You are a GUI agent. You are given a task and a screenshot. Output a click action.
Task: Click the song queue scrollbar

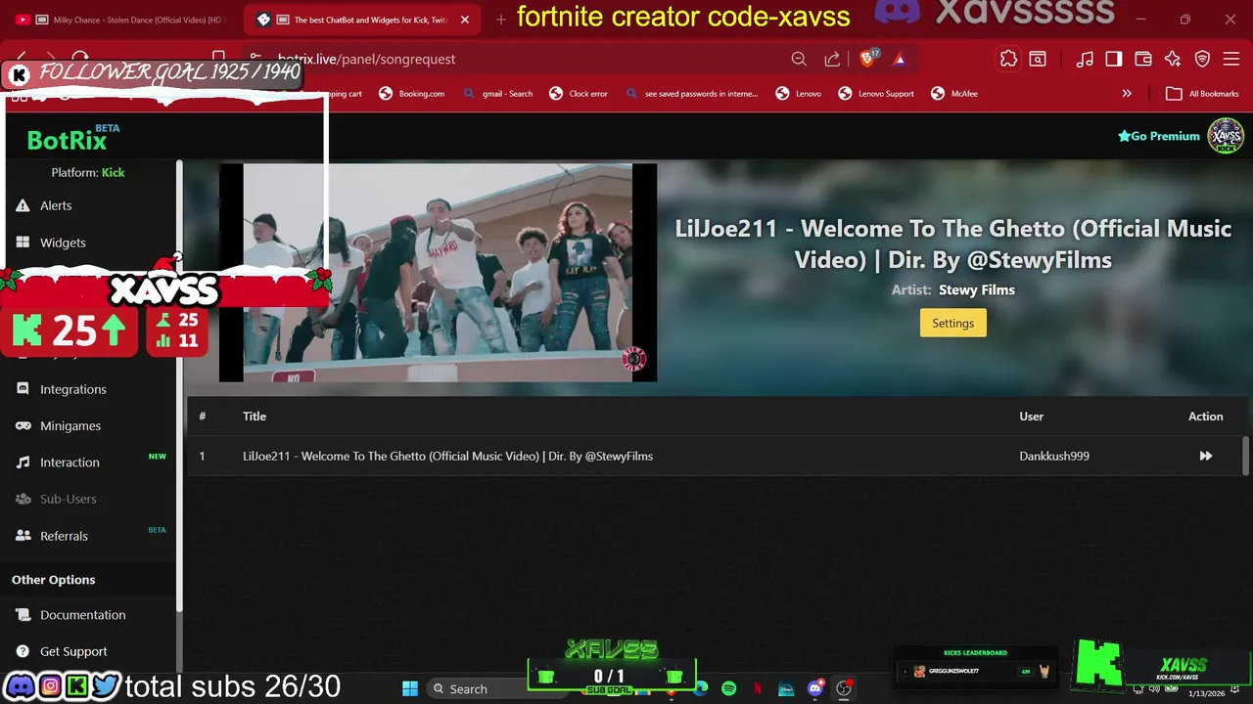tap(1245, 456)
